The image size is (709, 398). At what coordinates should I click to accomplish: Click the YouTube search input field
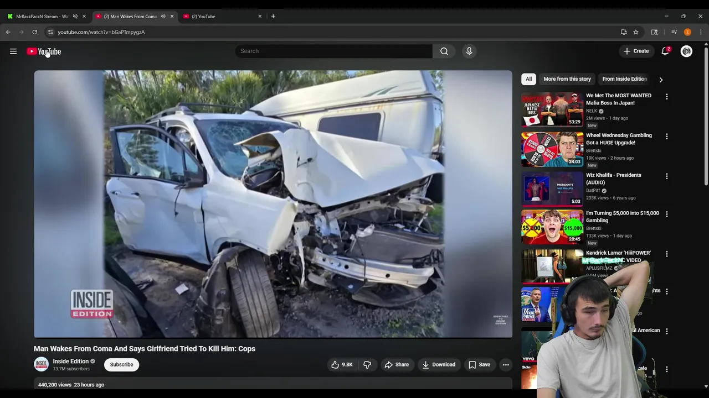[333, 51]
